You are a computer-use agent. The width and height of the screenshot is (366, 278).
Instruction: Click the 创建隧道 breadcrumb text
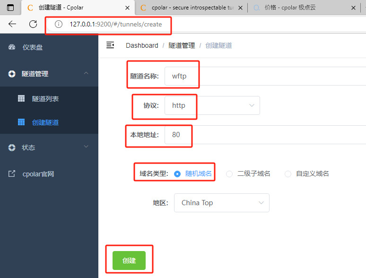click(218, 45)
